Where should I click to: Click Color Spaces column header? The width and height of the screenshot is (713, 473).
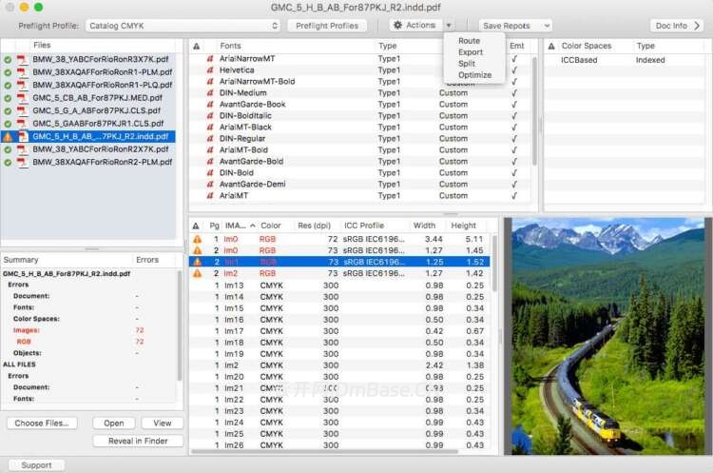coord(587,46)
